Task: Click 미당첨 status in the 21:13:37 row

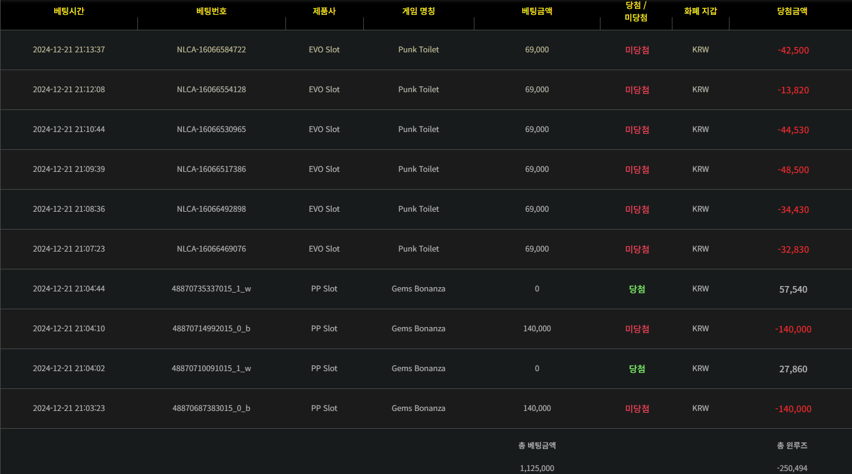Action: 637,50
